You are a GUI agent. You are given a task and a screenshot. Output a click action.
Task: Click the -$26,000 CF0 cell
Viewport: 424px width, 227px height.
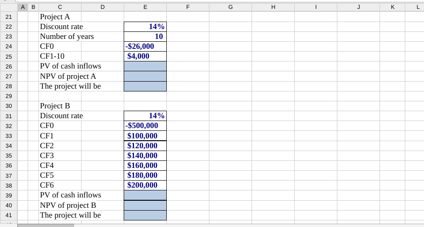coord(145,46)
